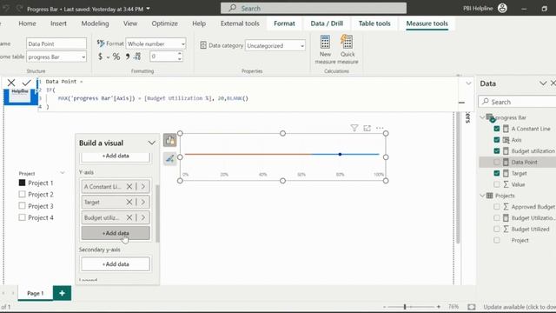Click the Build a visual pane scrollbar

click(x=157, y=213)
